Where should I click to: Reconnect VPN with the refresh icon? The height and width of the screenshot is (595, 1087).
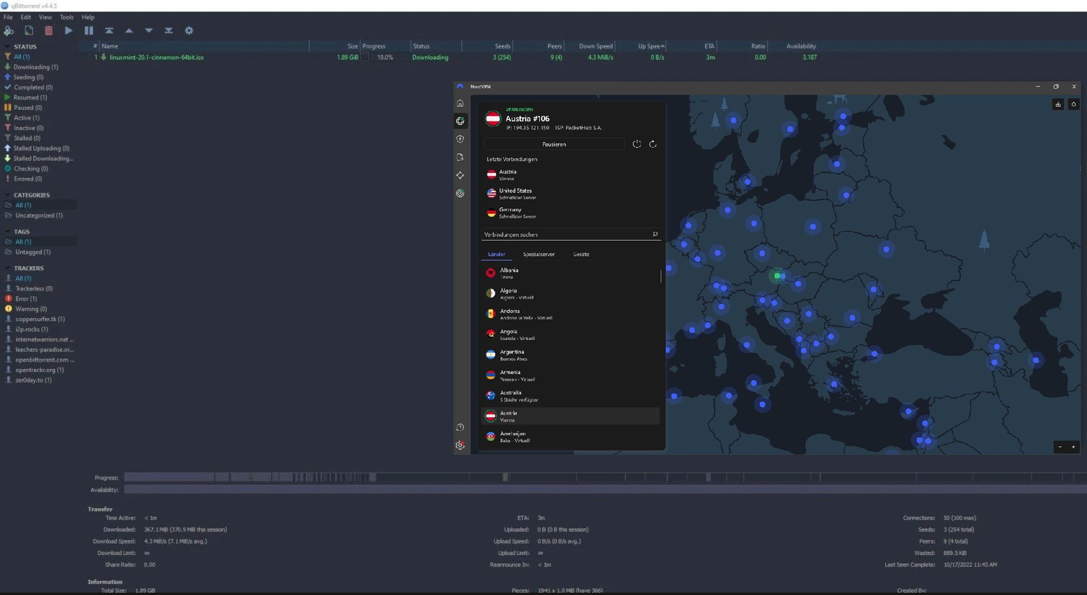coord(653,144)
